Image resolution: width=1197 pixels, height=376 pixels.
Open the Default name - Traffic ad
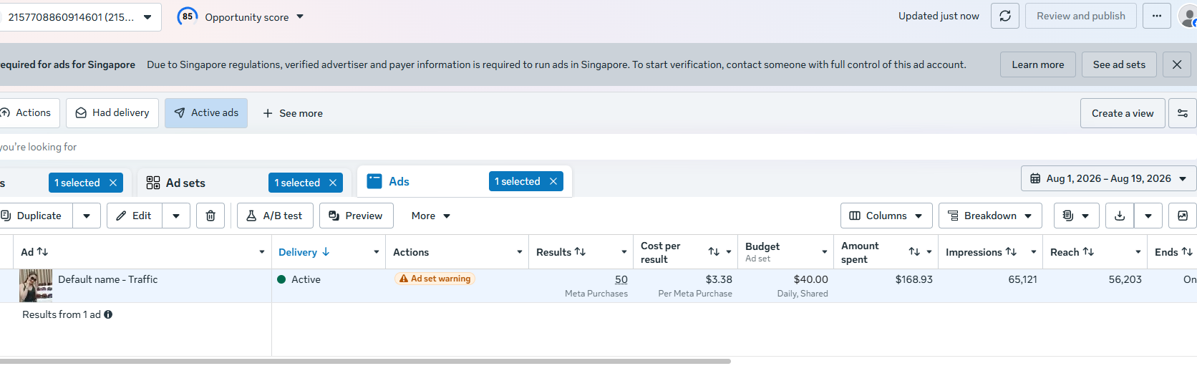tap(107, 279)
